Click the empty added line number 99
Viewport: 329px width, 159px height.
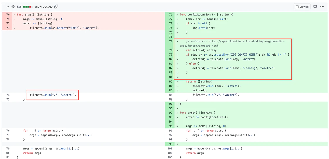[171, 144]
